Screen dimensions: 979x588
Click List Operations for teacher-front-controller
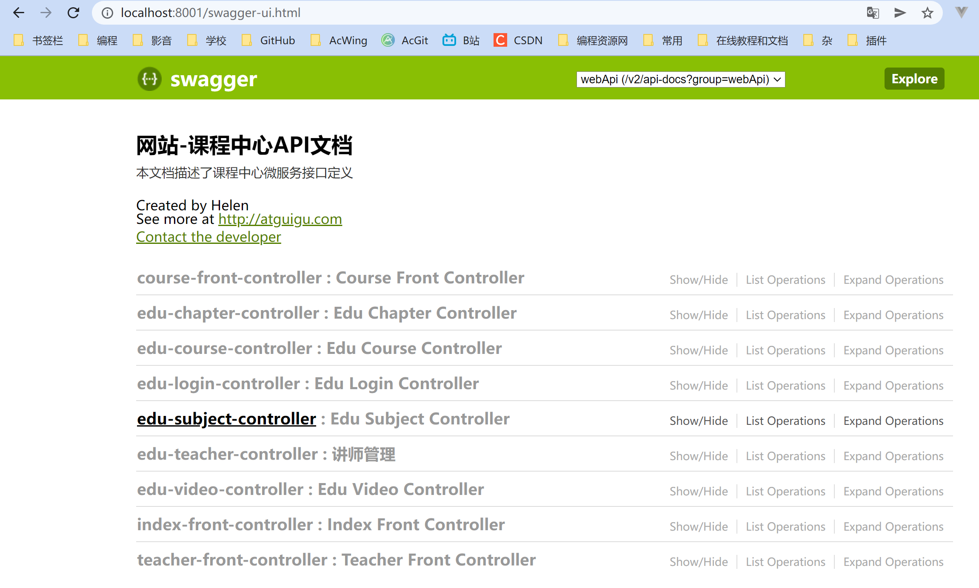(785, 562)
